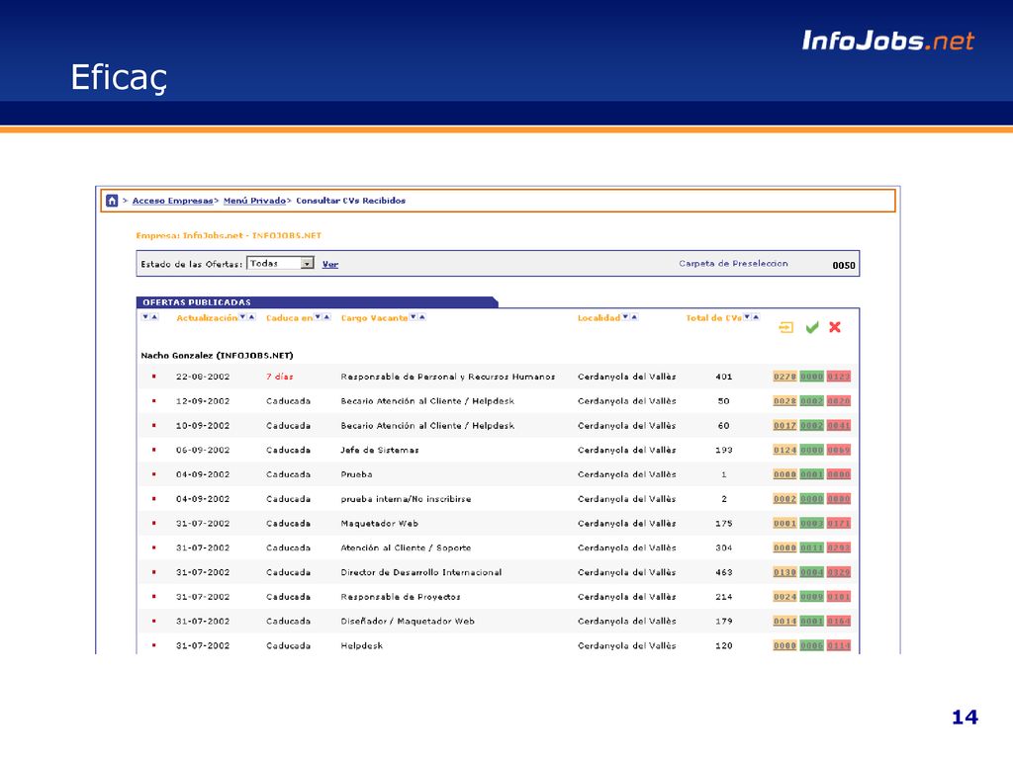Sort Total de CVs descending with the down arrow
The width and height of the screenshot is (1013, 759).
747,317
